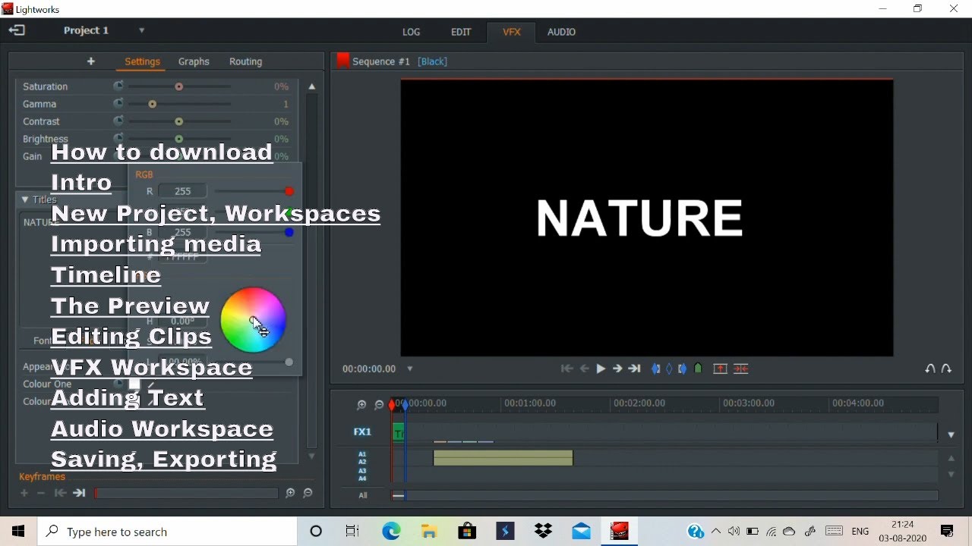Toggle the FX1 track selection
Screen dimensions: 972x546
pyautogui.click(x=363, y=432)
